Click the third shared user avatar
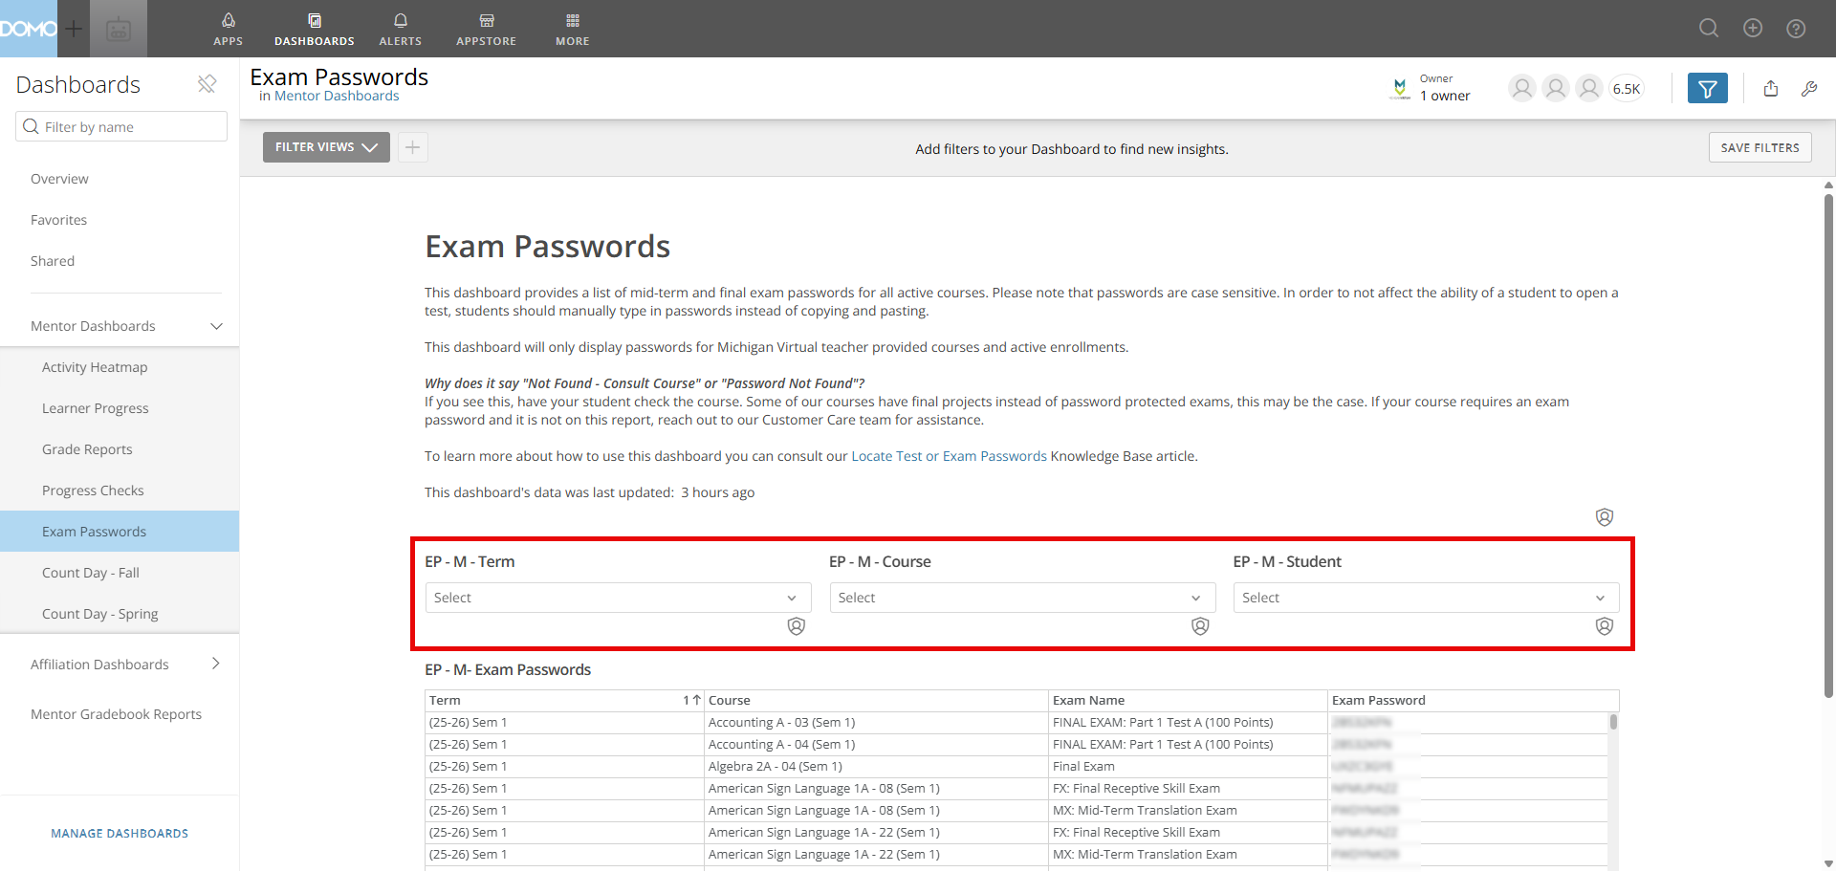The width and height of the screenshot is (1836, 872). 1589,89
